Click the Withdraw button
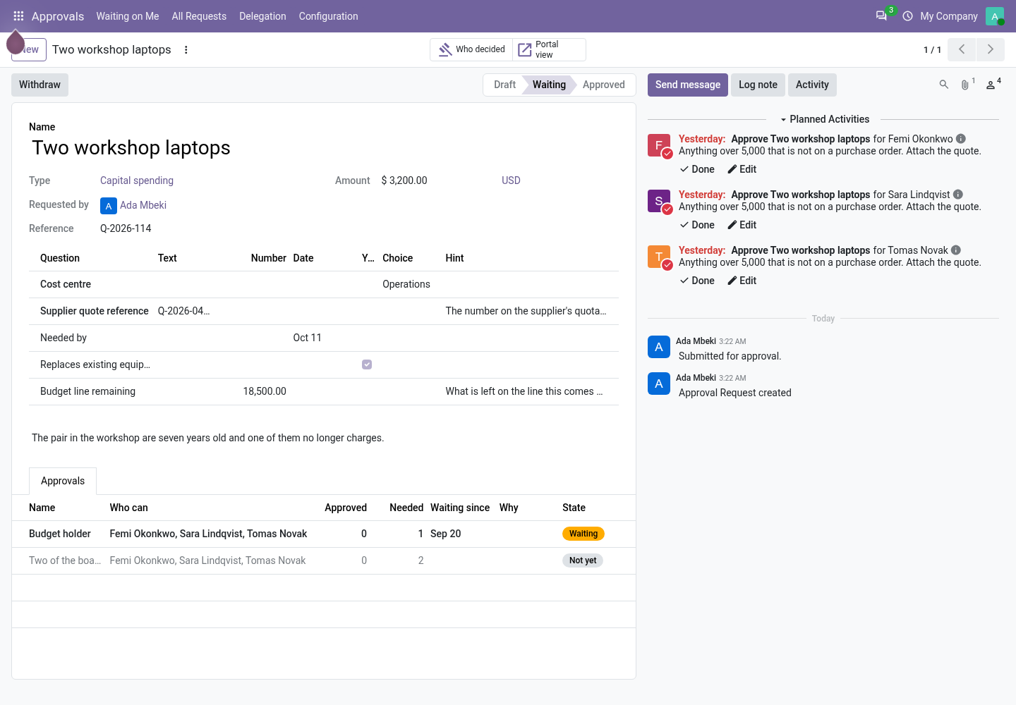 pos(40,85)
